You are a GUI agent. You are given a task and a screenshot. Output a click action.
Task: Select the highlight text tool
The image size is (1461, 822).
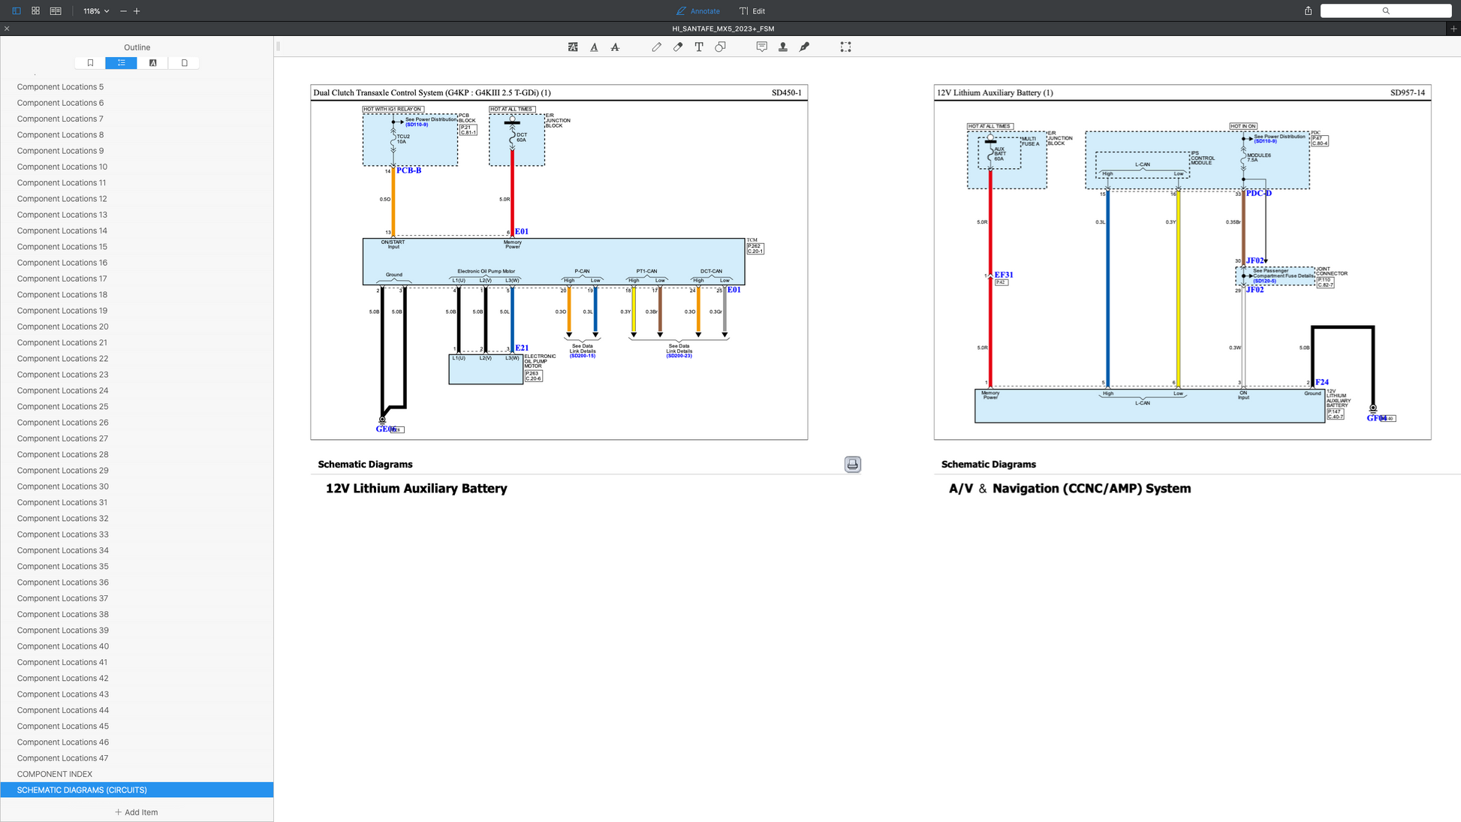coord(573,47)
